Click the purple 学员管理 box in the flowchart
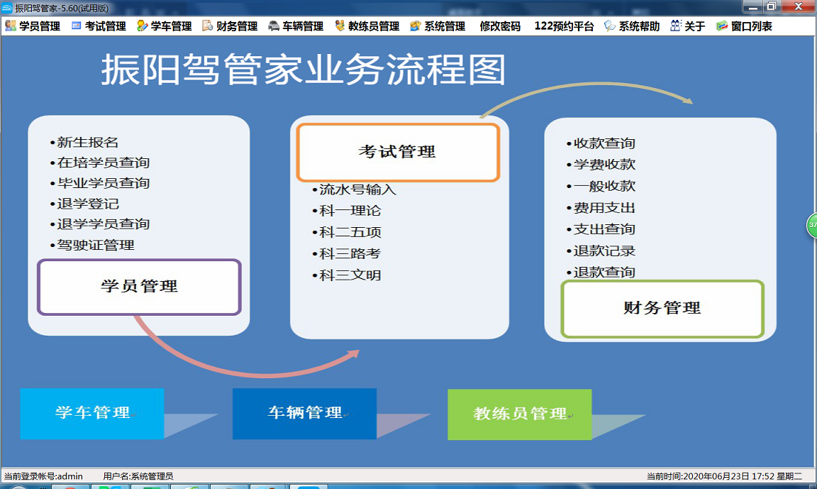Viewport: 817px width, 489px height. (139, 287)
